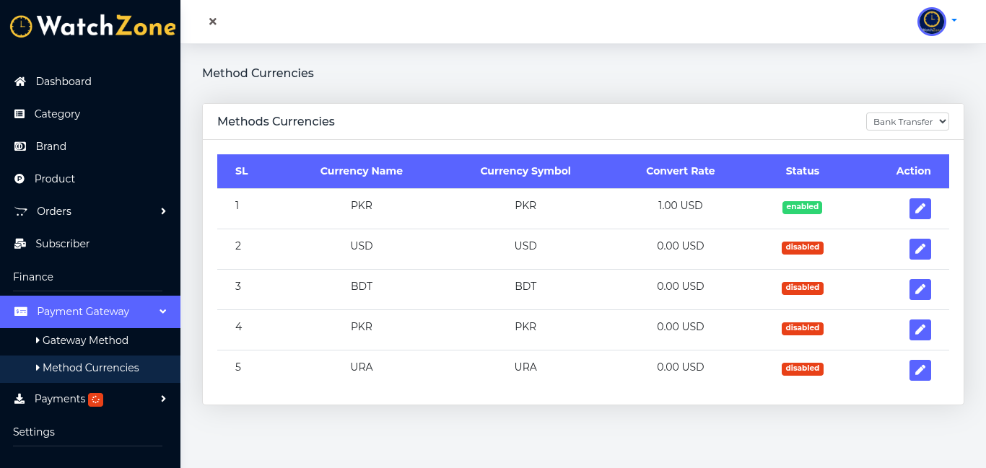Edit the USD currency row
The height and width of the screenshot is (468, 986).
pyautogui.click(x=920, y=249)
